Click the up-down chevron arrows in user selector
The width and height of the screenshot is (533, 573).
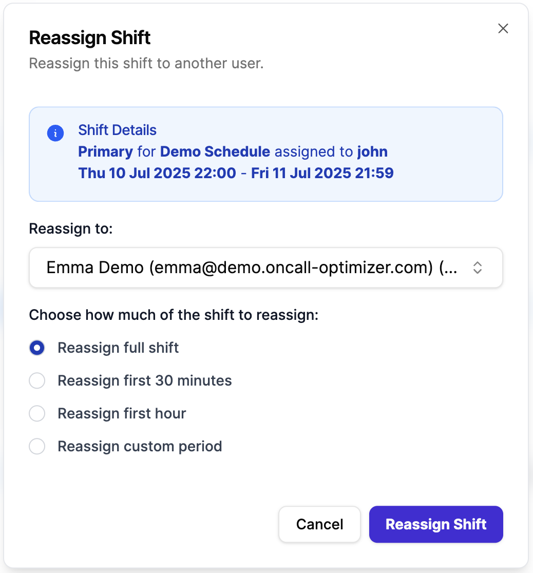coord(477,268)
